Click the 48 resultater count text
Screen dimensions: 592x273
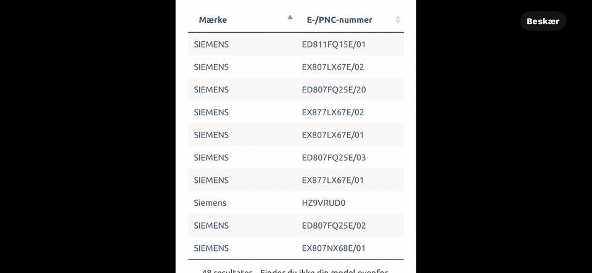point(227,271)
